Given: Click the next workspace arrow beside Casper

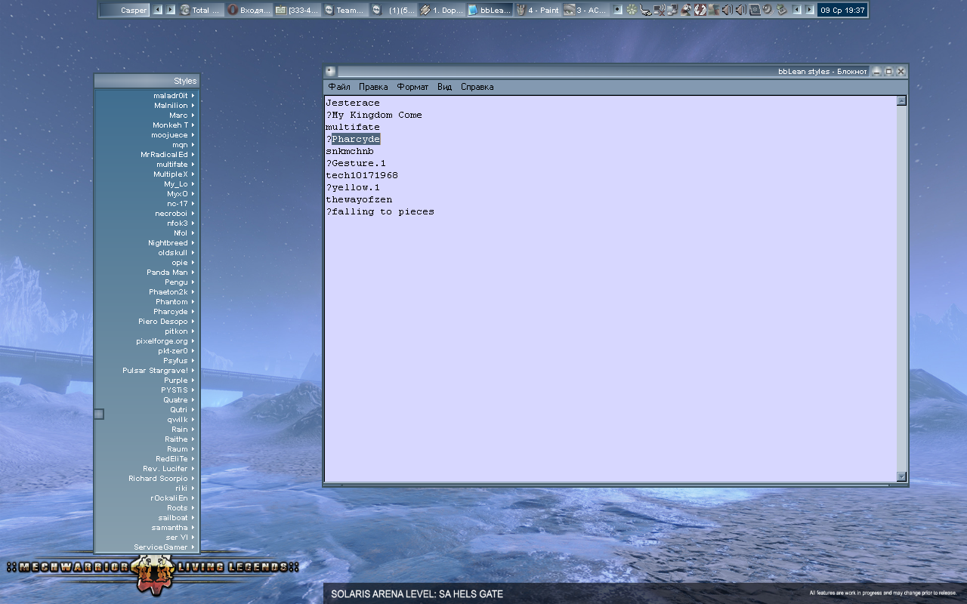Looking at the screenshot, I should coord(171,10).
